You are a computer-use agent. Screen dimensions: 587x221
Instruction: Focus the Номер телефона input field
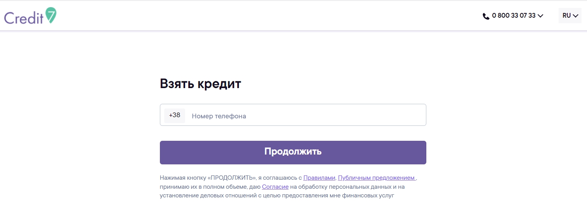[293, 115]
